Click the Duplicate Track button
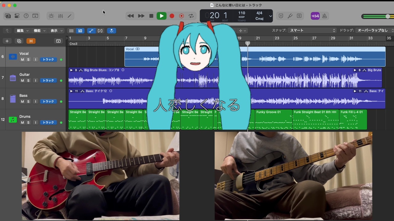394x221 pixels. pyautogui.click(x=19, y=41)
